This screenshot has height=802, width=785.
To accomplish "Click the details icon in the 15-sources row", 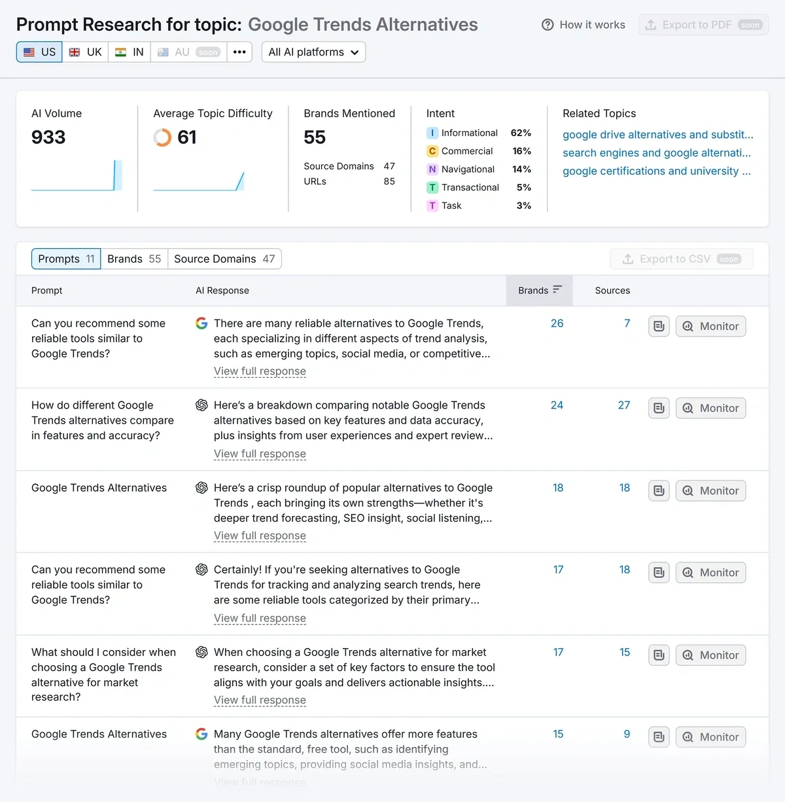I will coord(659,655).
